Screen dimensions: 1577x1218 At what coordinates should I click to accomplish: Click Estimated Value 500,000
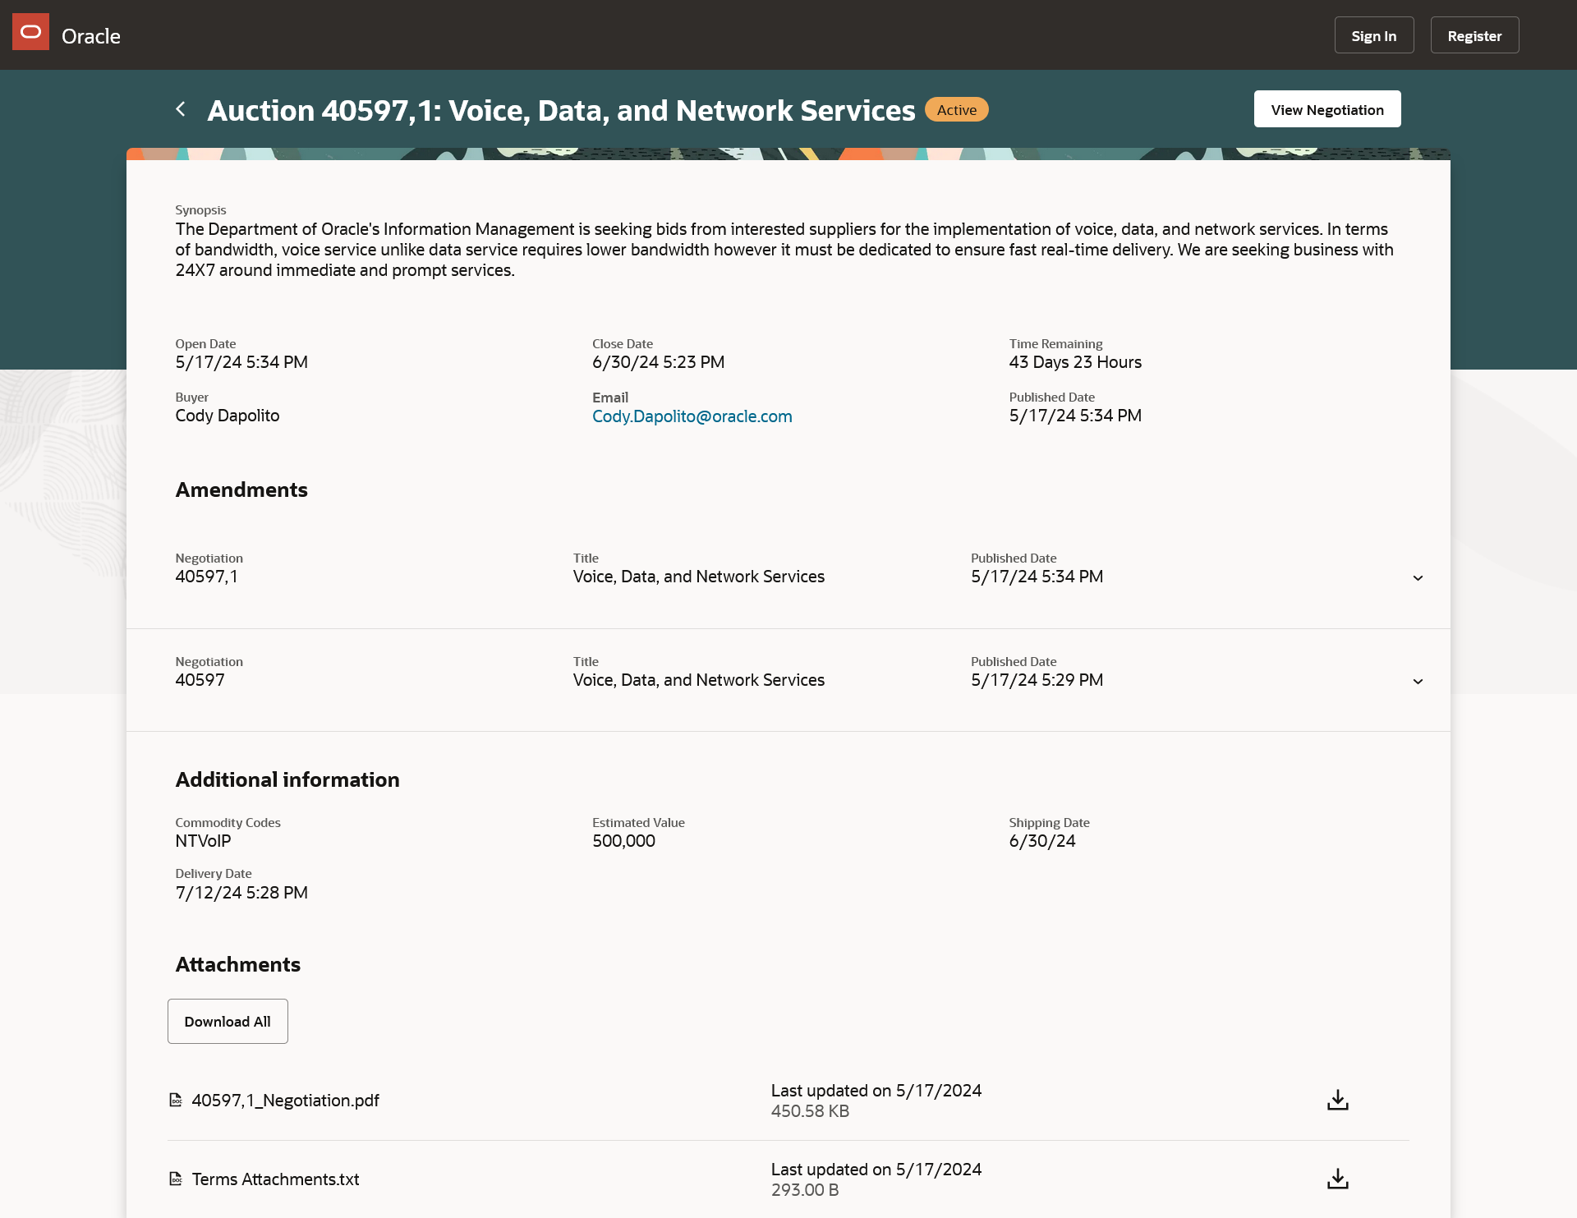tap(623, 841)
